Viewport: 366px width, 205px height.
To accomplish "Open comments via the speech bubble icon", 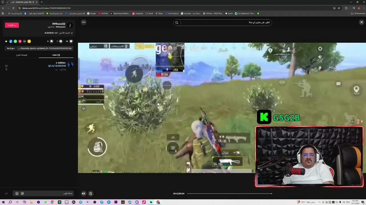I will tap(61, 41).
